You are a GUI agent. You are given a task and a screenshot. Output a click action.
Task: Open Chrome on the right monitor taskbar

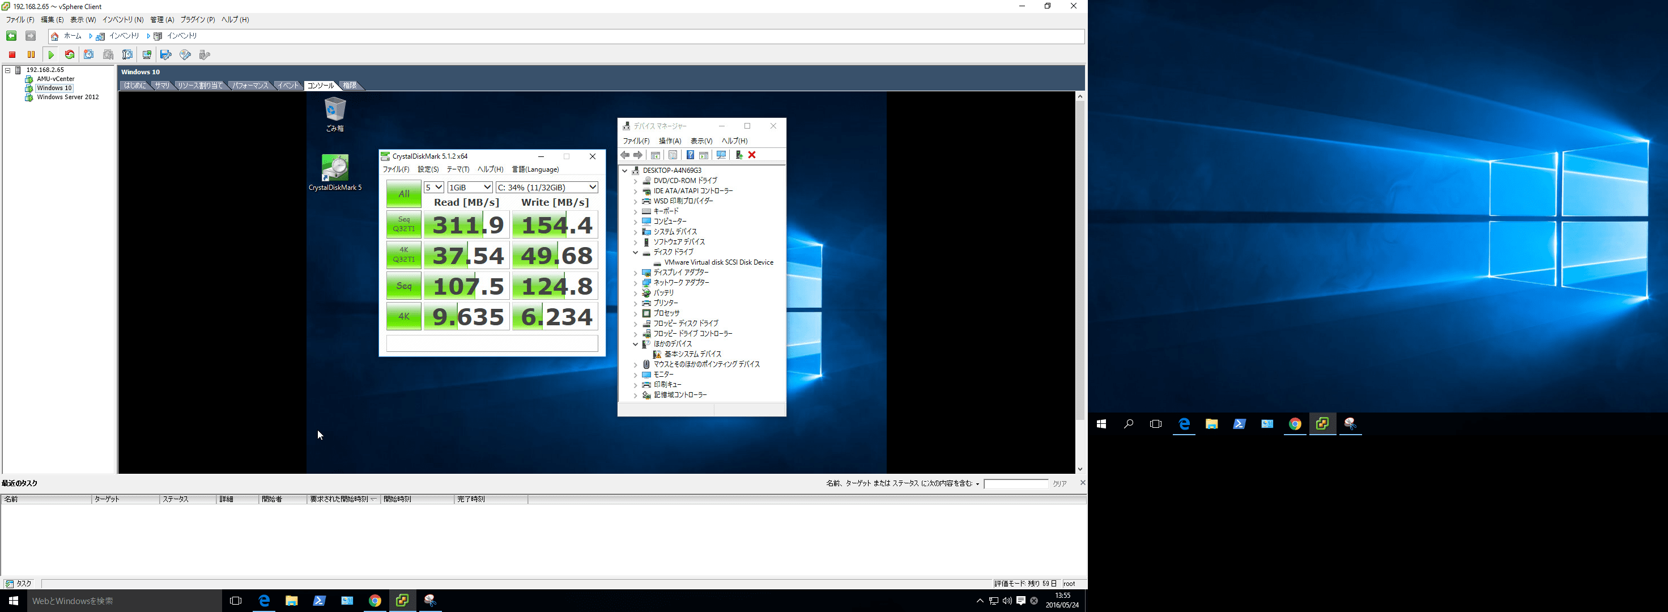(1295, 424)
